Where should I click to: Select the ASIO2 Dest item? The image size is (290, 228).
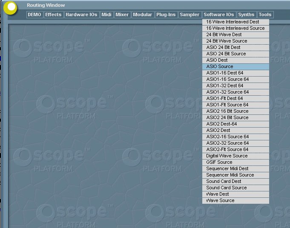click(x=235, y=130)
